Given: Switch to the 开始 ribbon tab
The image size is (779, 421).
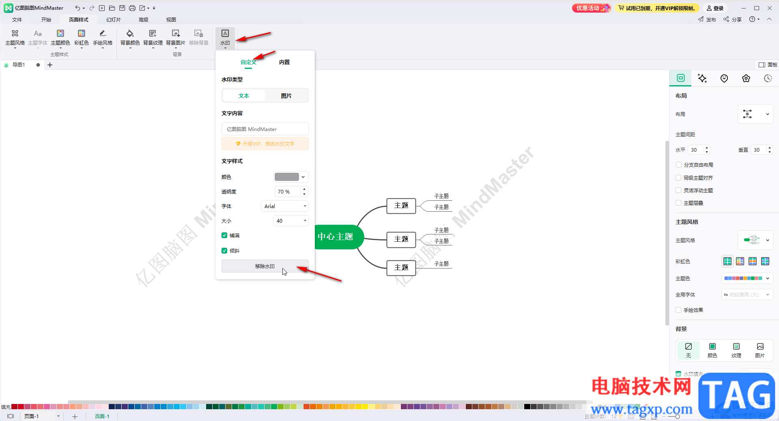Looking at the screenshot, I should coord(46,19).
